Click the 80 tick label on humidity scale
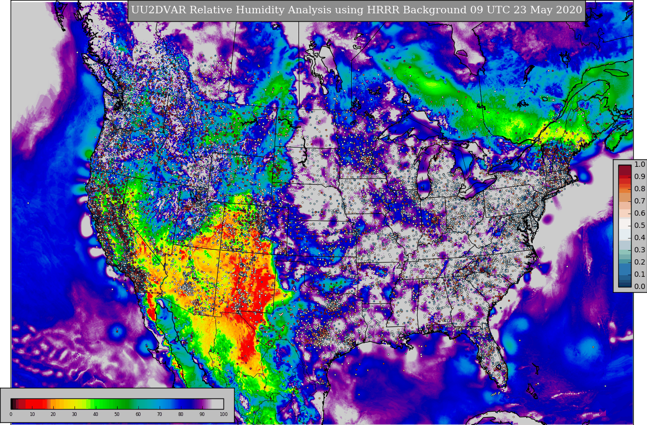The width and height of the screenshot is (647, 425). (x=181, y=414)
